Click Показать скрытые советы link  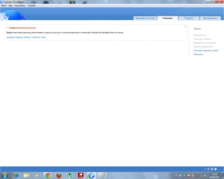pyautogui.click(x=206, y=50)
